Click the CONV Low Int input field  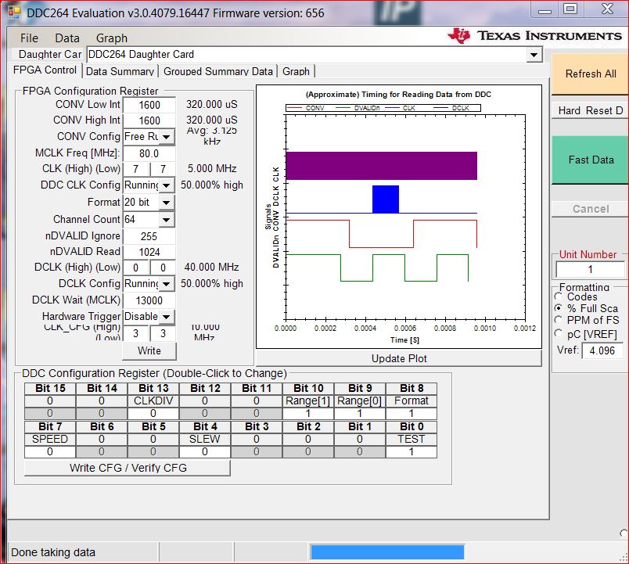(149, 105)
